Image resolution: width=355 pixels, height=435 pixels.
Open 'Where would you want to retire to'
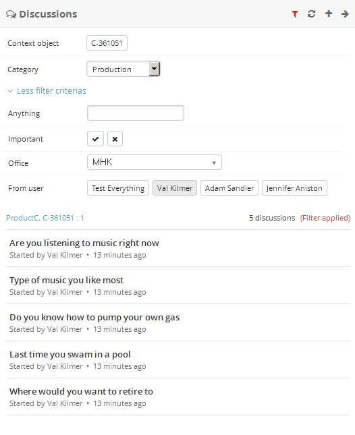tap(81, 391)
